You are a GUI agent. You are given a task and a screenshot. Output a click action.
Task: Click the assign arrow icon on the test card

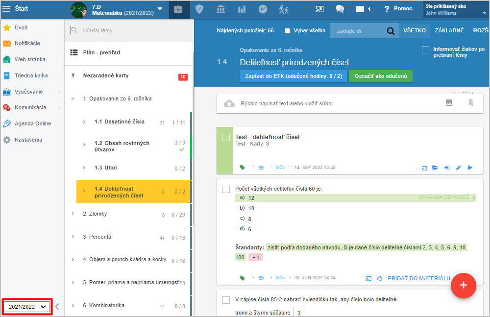pyautogui.click(x=447, y=168)
